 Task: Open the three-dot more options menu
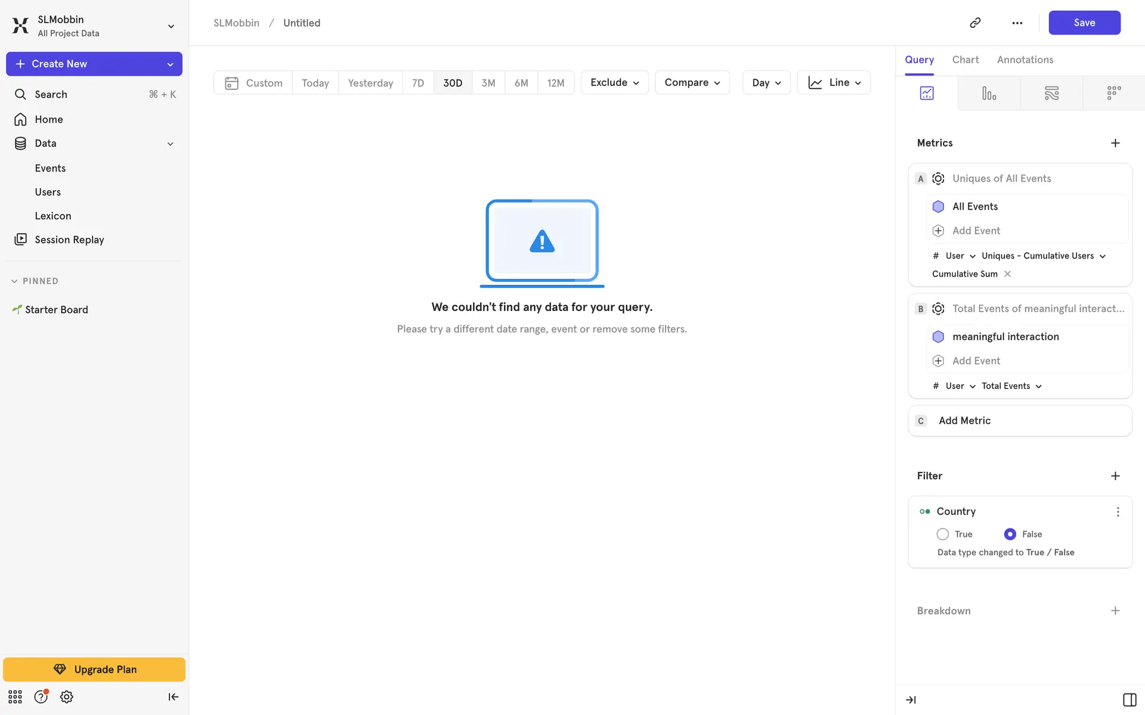tap(1017, 23)
